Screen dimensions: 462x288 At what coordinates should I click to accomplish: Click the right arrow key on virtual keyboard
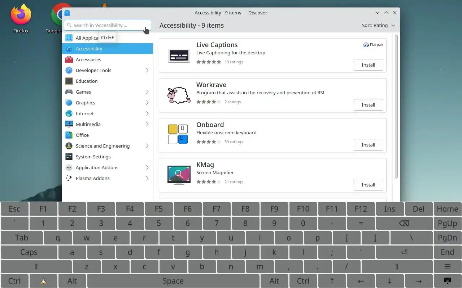pyautogui.click(x=419, y=281)
